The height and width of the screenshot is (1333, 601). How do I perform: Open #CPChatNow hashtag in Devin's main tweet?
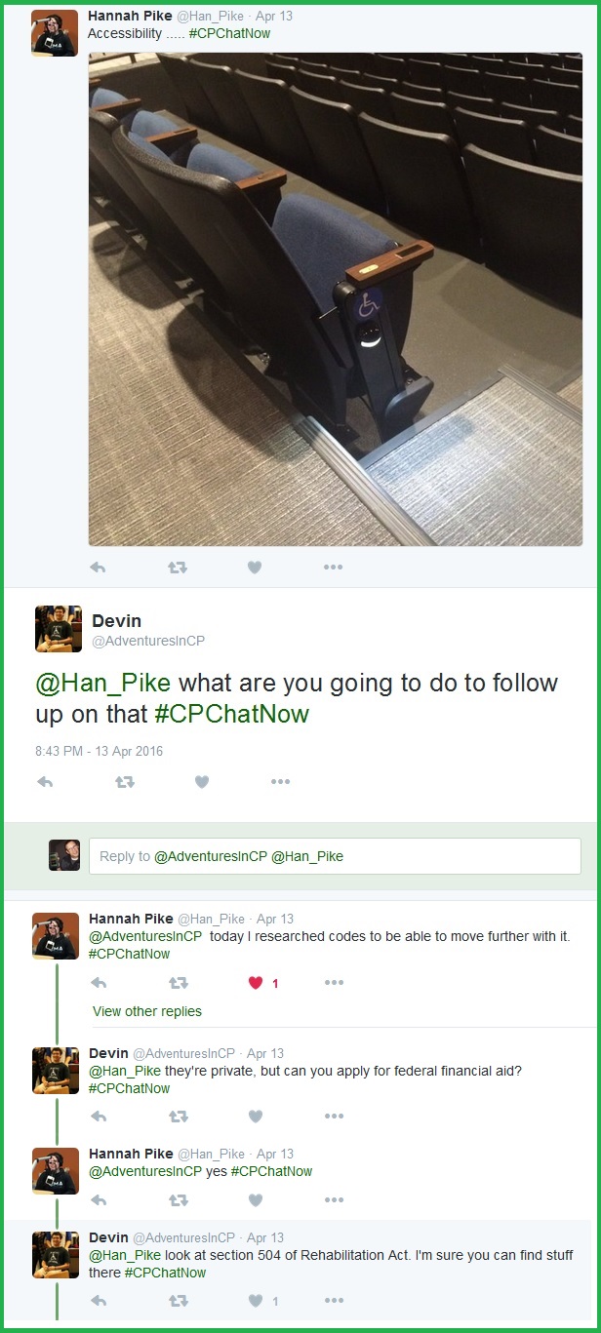coord(231,714)
